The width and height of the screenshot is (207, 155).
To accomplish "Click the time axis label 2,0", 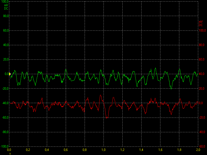I will pyautogui.click(x=198, y=150).
